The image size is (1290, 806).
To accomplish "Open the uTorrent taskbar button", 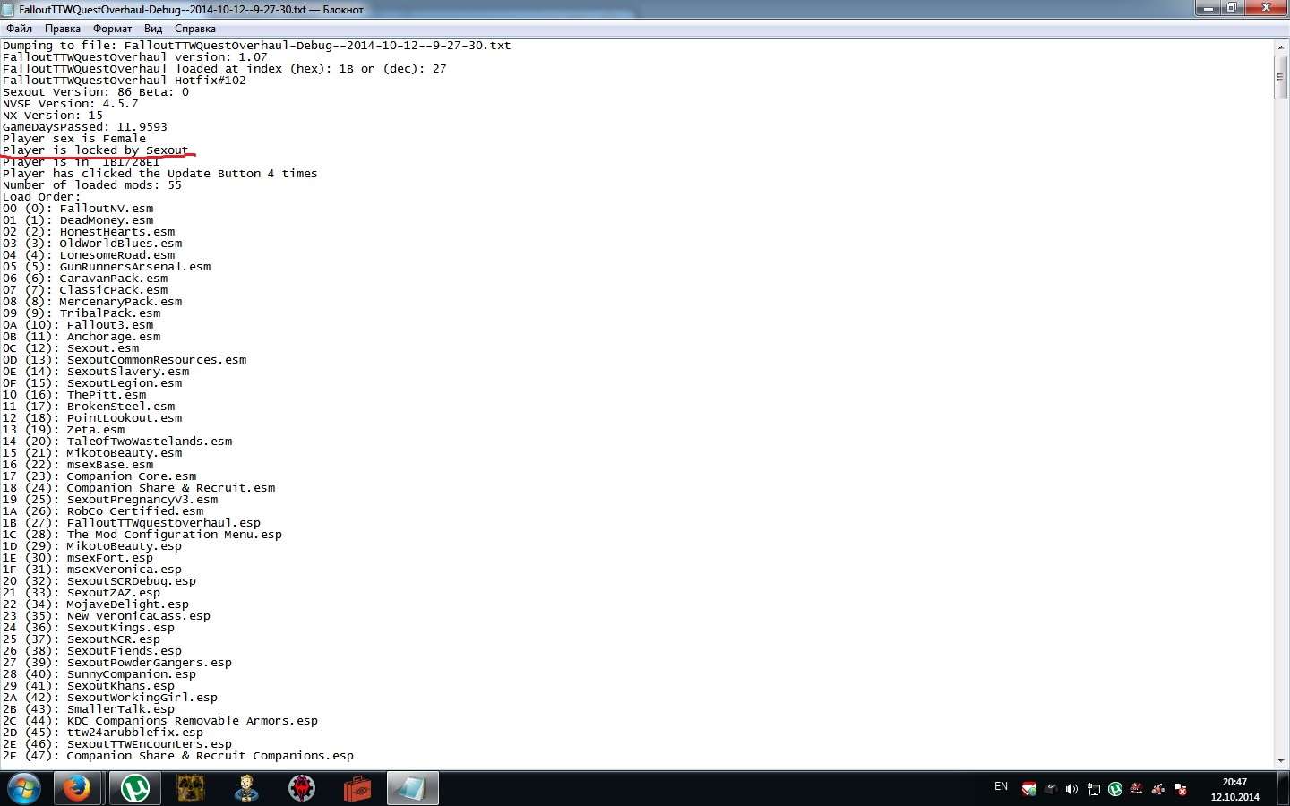I will coord(135,789).
